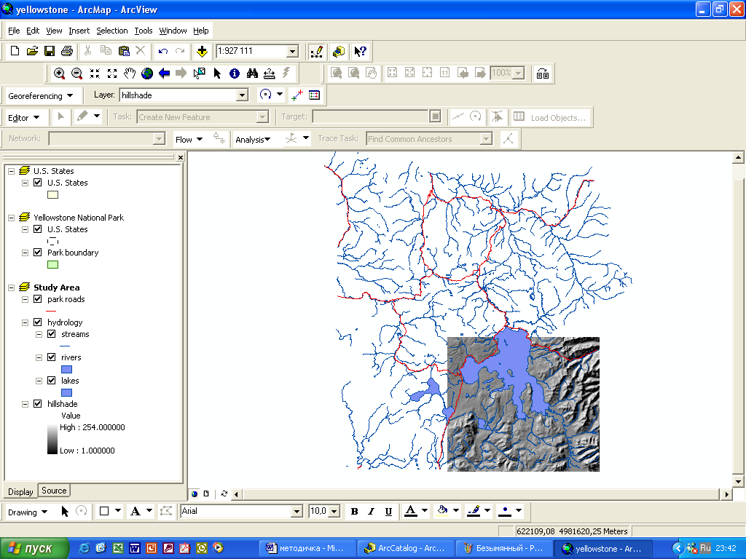Open the Editor Toolbar pencil icon

point(316,52)
